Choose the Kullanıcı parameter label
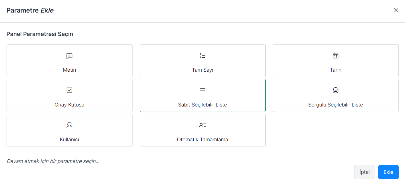 69,140
